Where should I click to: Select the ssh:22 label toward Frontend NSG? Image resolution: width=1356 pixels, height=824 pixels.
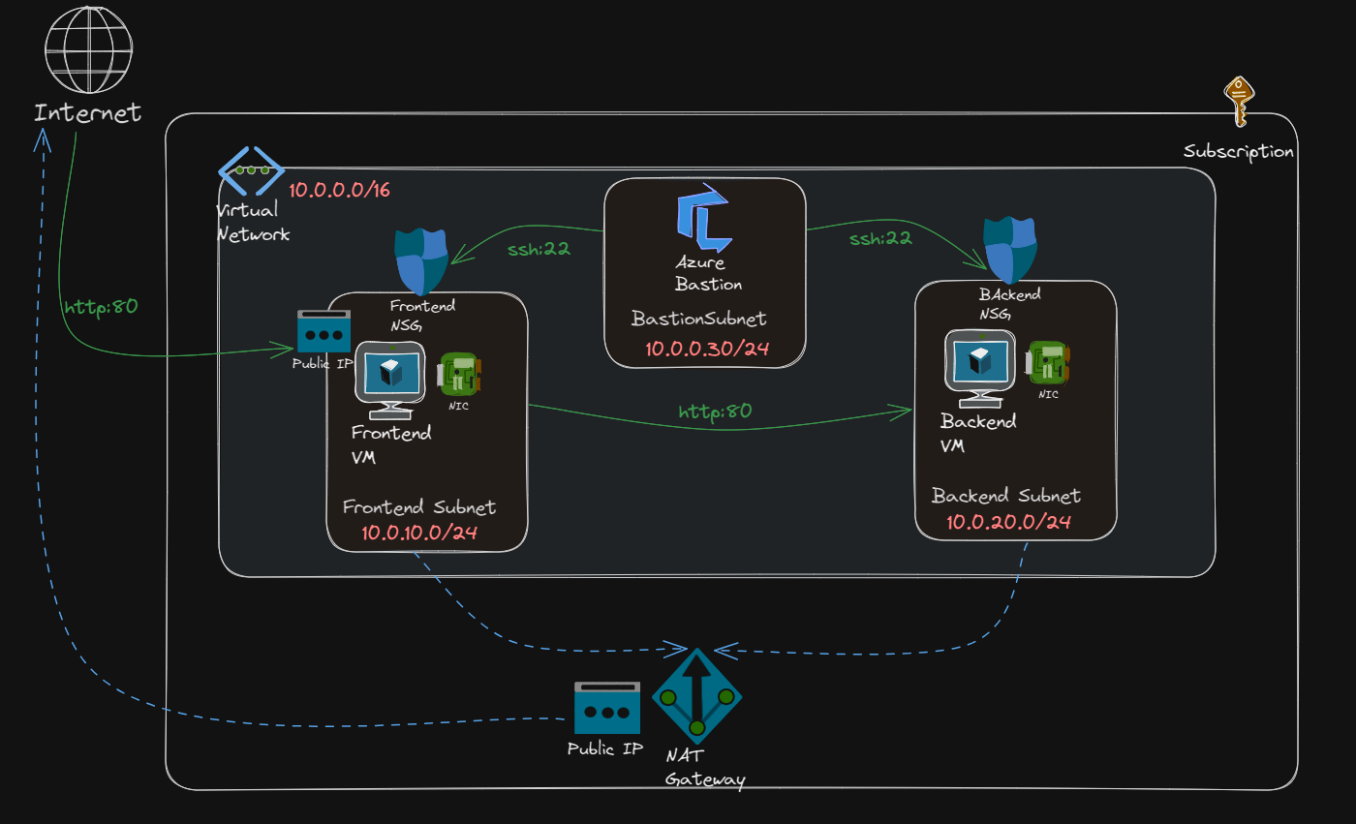539,248
